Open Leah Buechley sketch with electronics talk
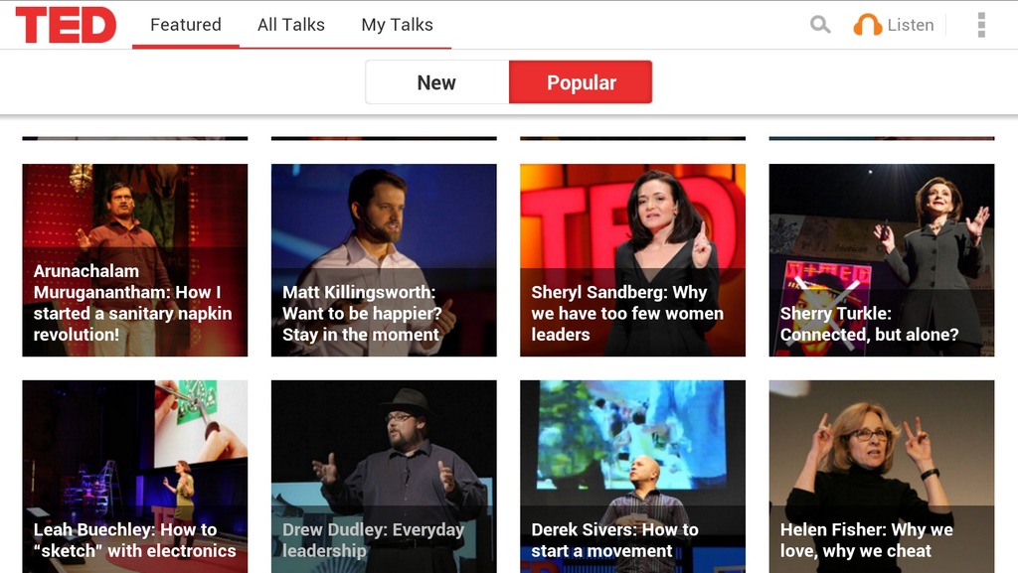This screenshot has width=1018, height=573. click(135, 477)
